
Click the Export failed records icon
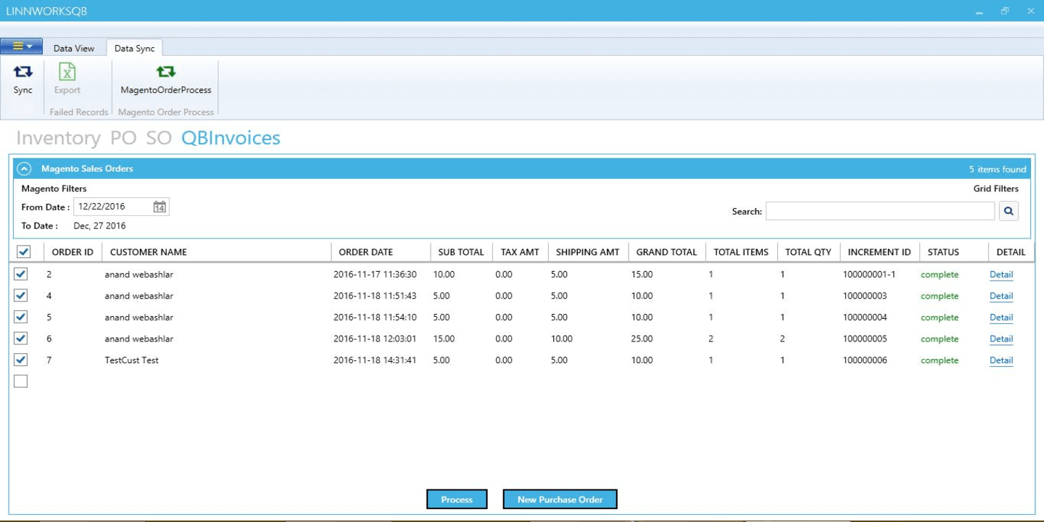click(x=67, y=72)
